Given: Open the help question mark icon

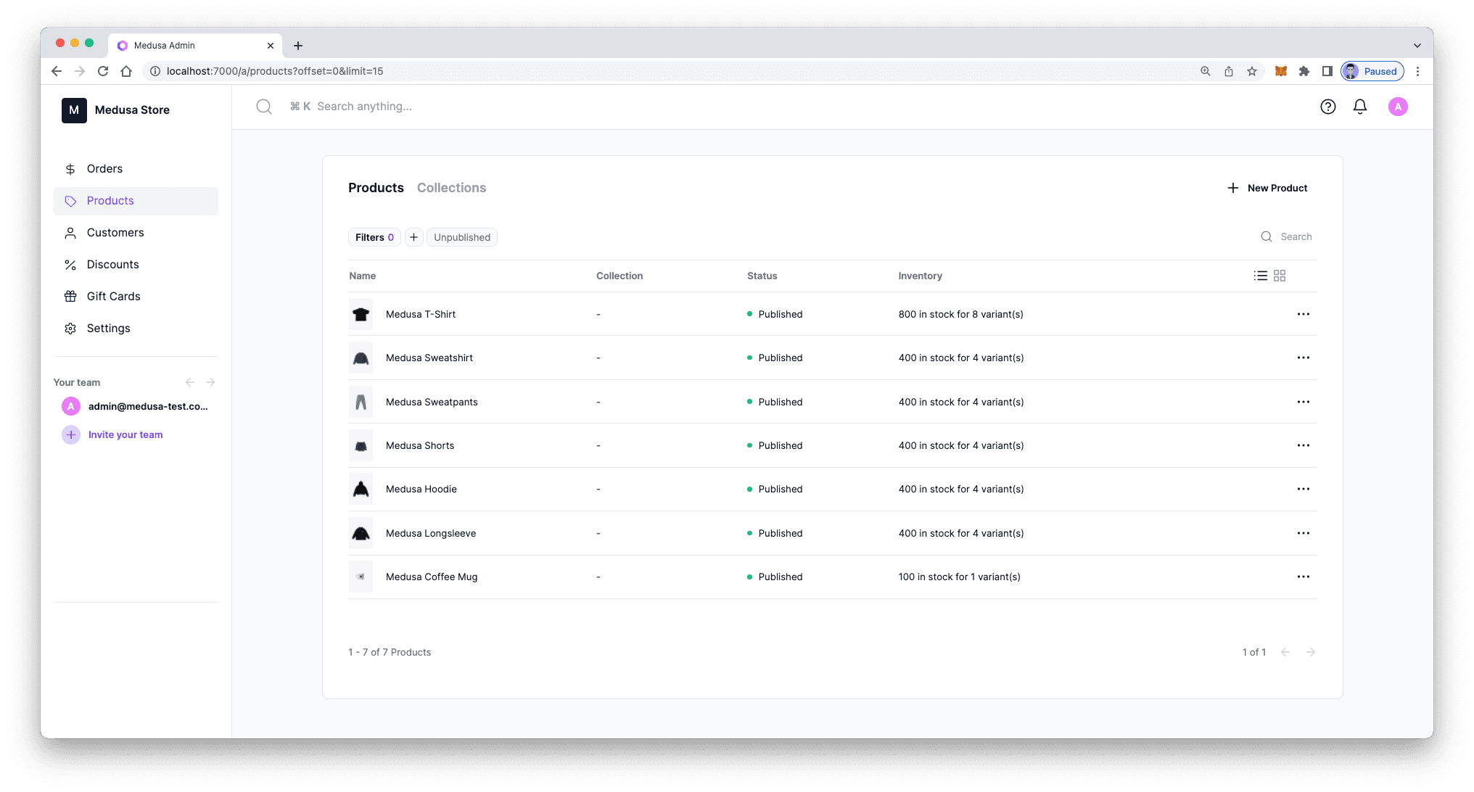Looking at the screenshot, I should 1327,107.
